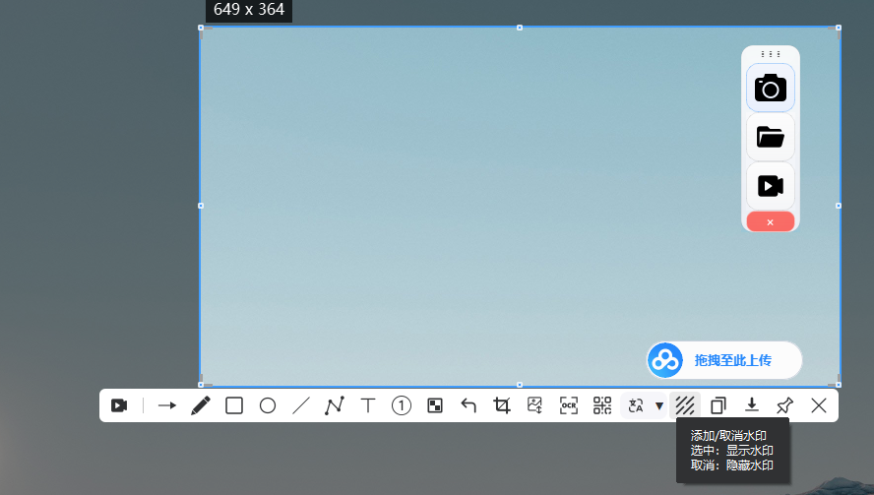Click the right-middle selection resize handle
Viewport: 874px width, 495px height.
[x=839, y=206]
